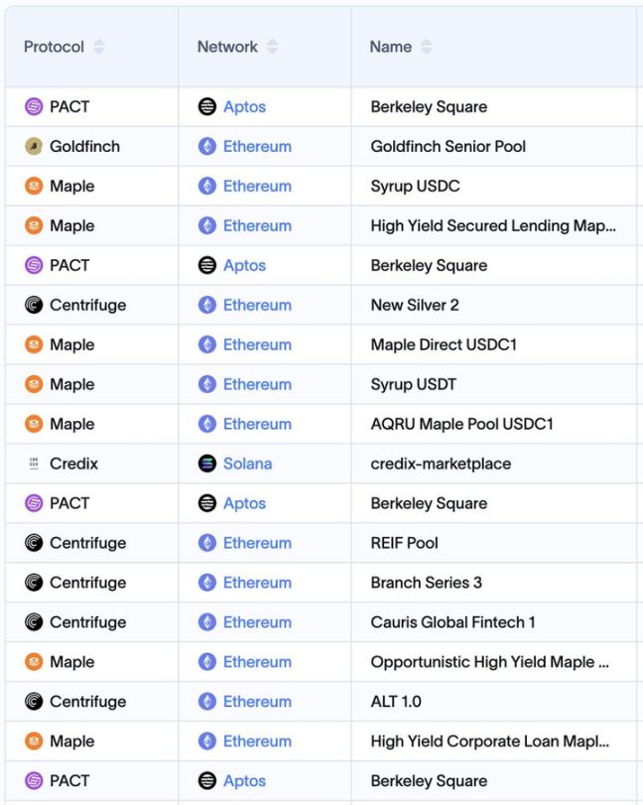Select the Cauris Global Fintech 1 row

tap(452, 622)
